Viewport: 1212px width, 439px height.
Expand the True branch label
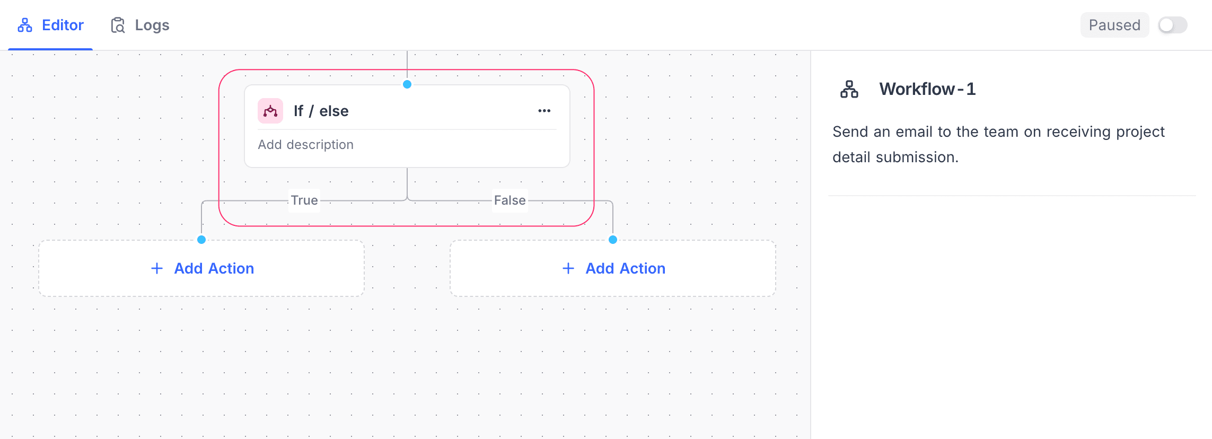coord(304,200)
